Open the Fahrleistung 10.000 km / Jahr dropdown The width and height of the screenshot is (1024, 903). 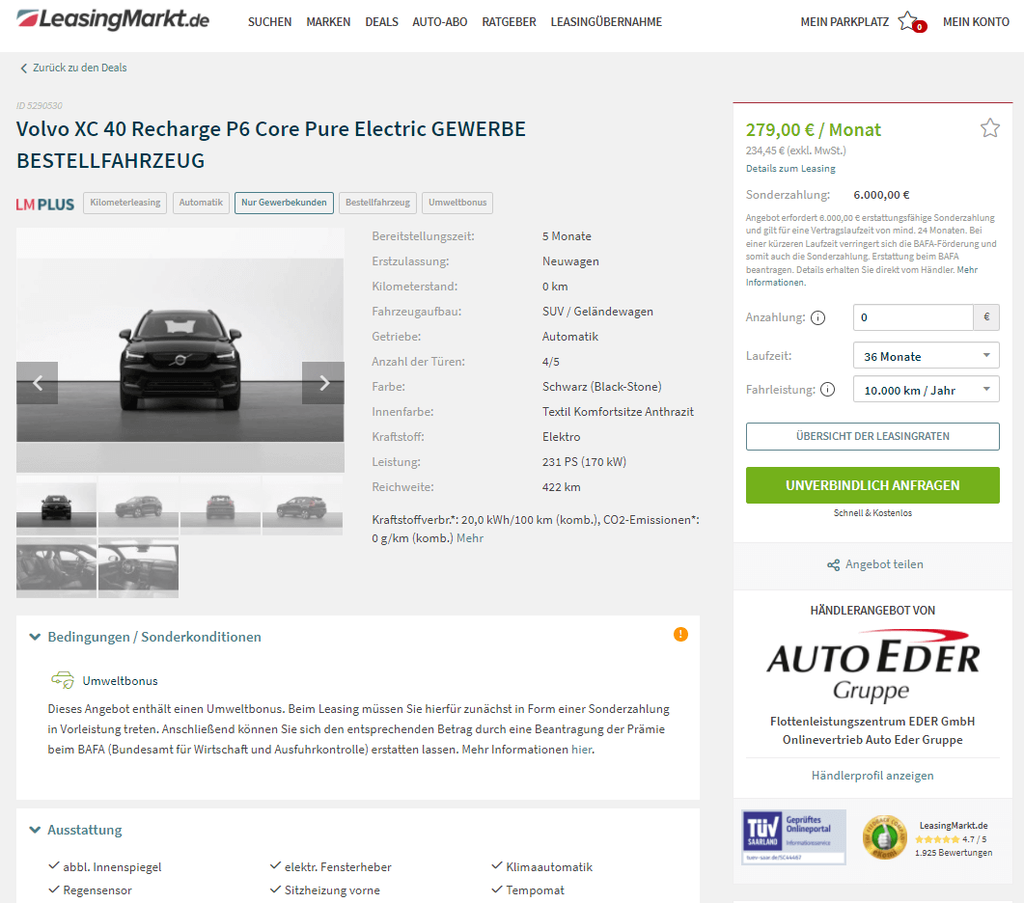tap(927, 389)
